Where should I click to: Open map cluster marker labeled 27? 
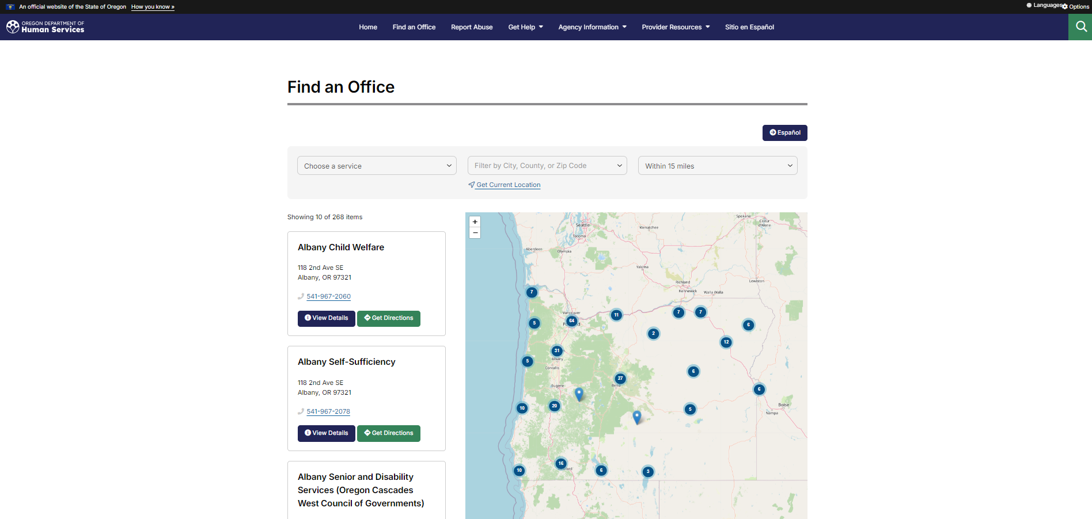(x=620, y=378)
